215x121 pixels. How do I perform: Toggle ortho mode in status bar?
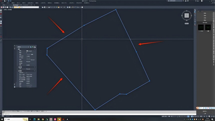point(177,116)
